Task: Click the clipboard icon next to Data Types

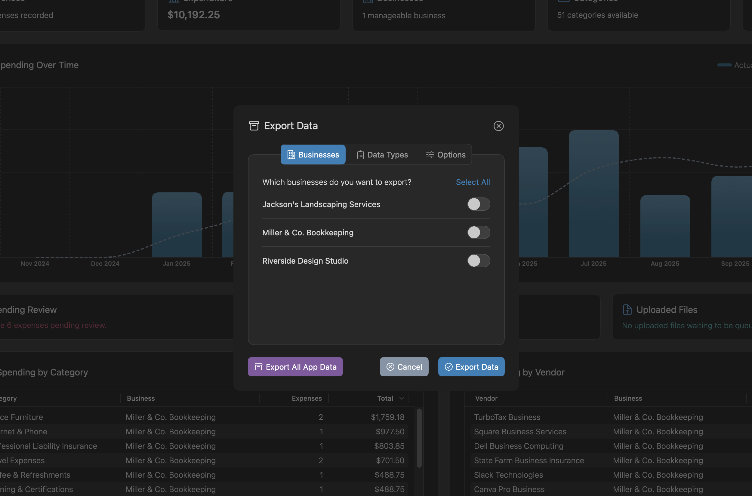Action: point(360,155)
